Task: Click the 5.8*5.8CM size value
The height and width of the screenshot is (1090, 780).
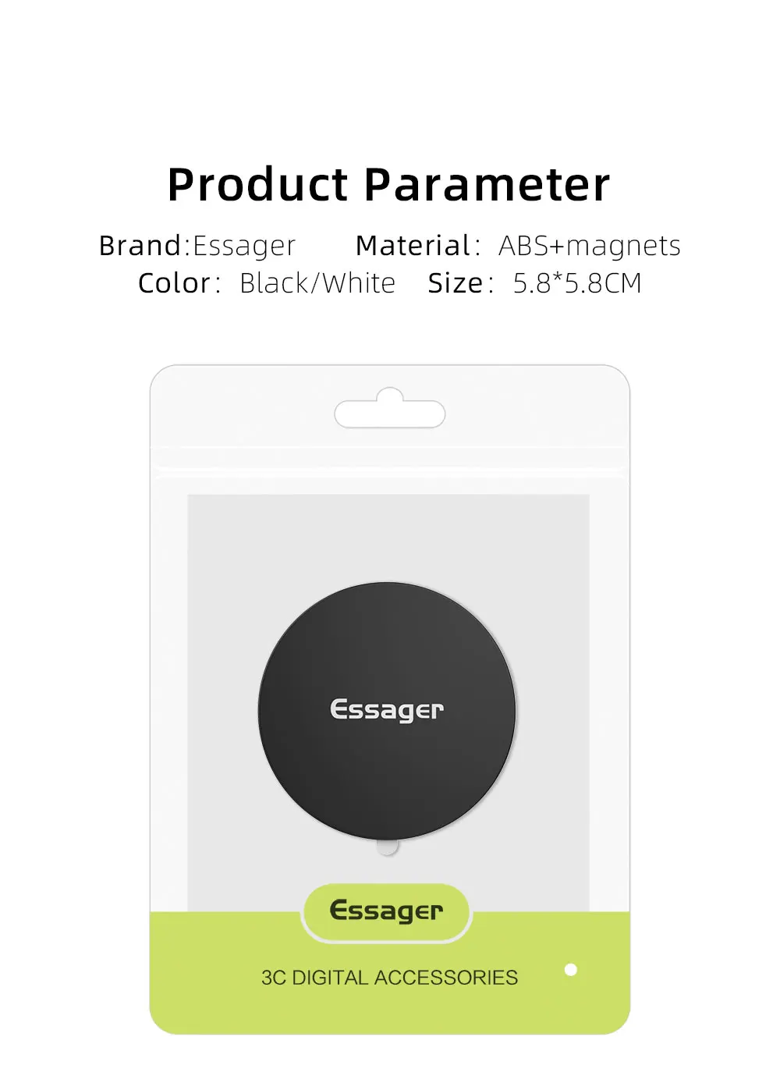Action: [x=577, y=282]
